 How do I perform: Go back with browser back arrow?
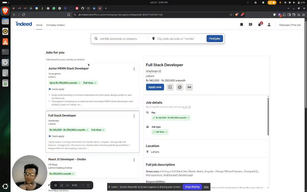pos(14,15)
